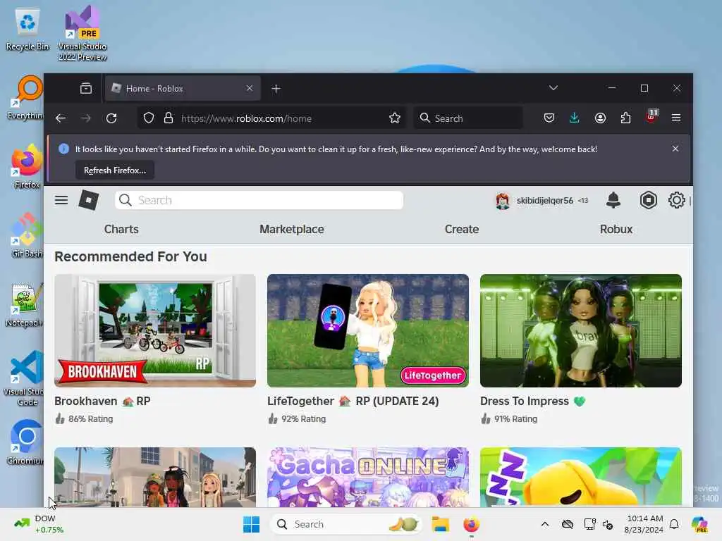Focus the Roblox search field
The height and width of the screenshot is (541, 722).
tap(259, 200)
